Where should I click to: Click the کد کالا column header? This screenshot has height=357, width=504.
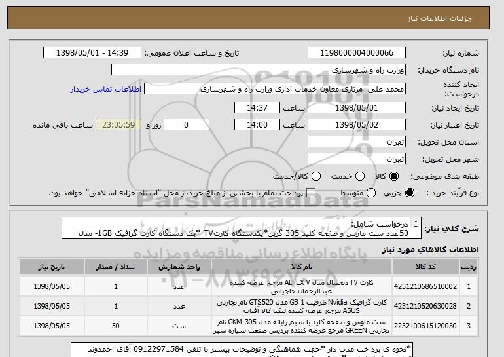point(425,267)
